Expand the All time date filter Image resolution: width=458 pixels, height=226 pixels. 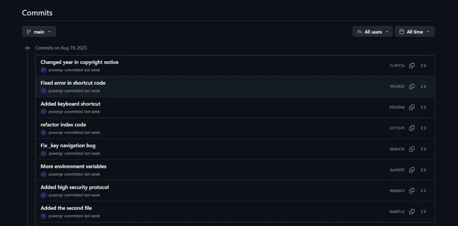tap(414, 31)
